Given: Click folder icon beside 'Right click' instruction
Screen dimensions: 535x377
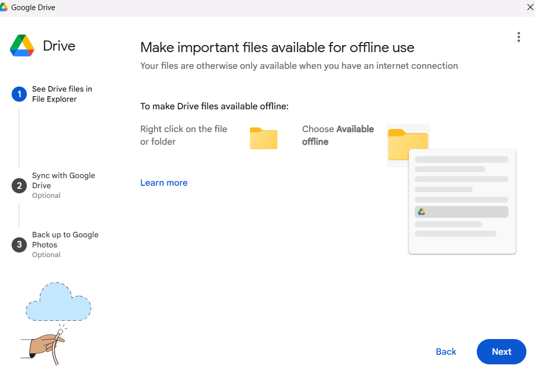Looking at the screenshot, I should [263, 138].
